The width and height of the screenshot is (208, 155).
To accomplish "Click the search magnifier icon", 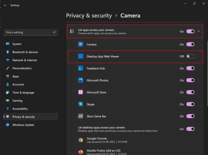I will tap(54, 32).
